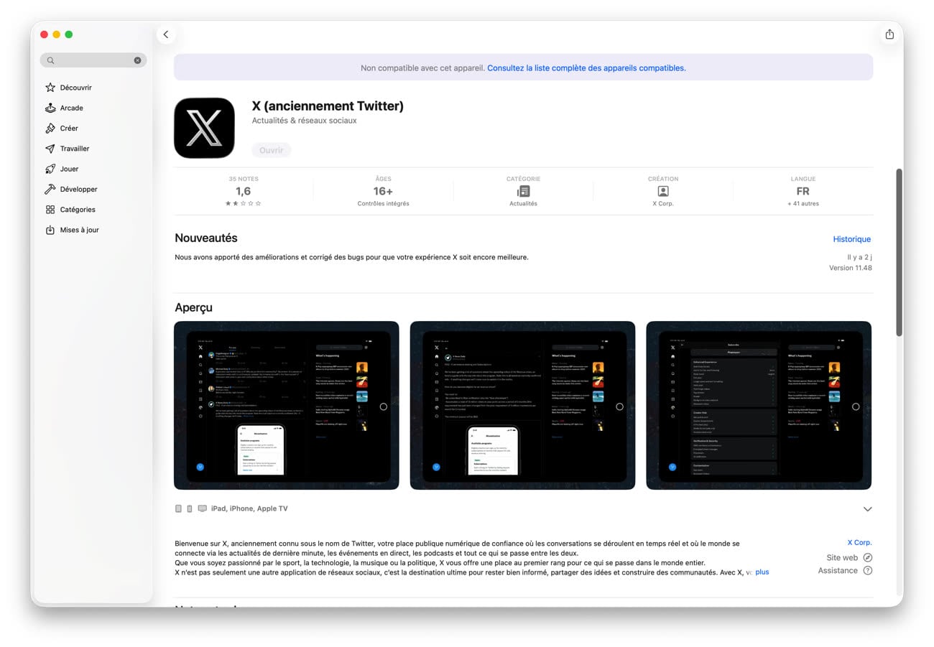Expand description with the plus link
The width and height of the screenshot is (934, 647).
[762, 572]
